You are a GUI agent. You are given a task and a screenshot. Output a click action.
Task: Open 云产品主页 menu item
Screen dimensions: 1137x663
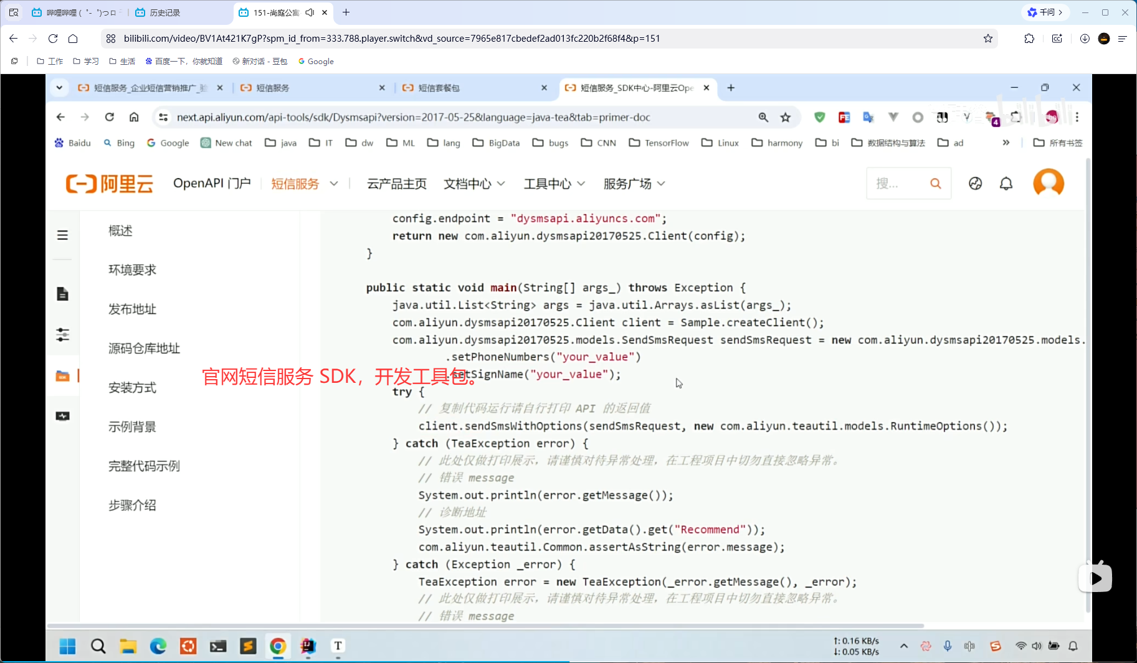[397, 184]
